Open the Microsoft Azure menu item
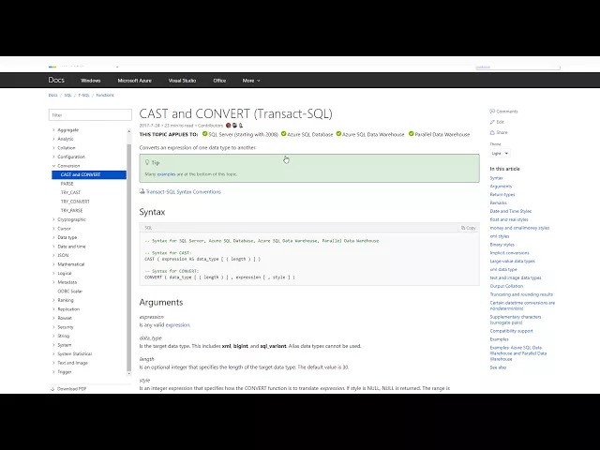 135,81
